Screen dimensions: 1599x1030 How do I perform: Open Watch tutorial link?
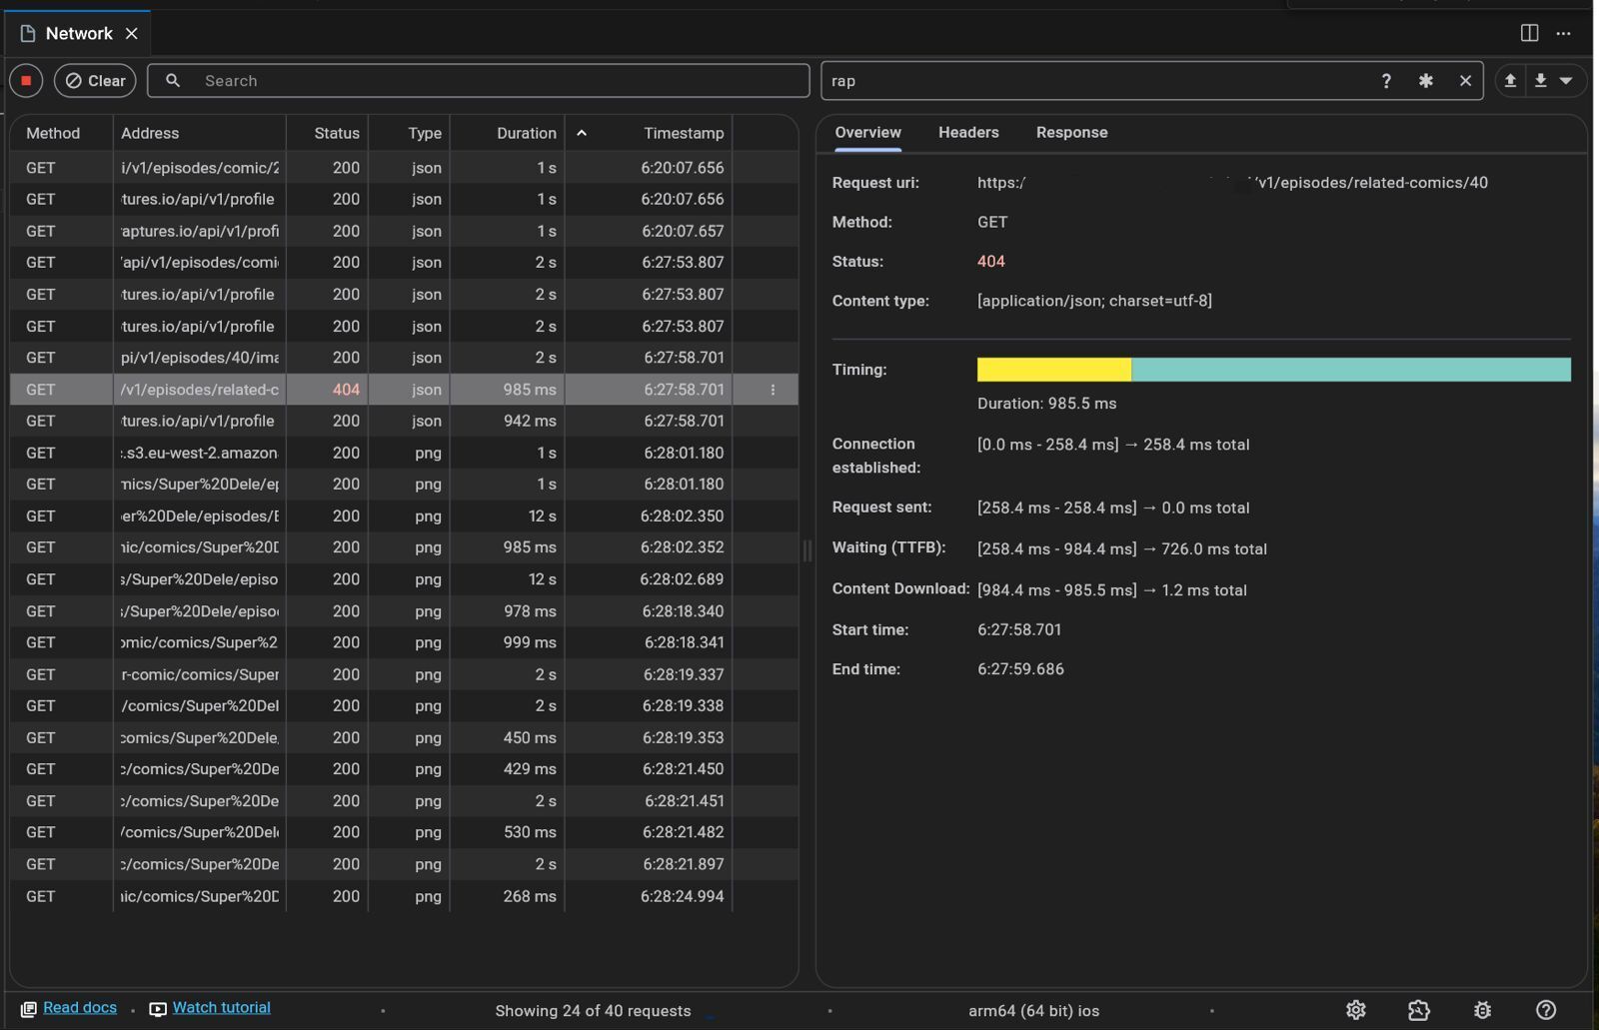(221, 1008)
